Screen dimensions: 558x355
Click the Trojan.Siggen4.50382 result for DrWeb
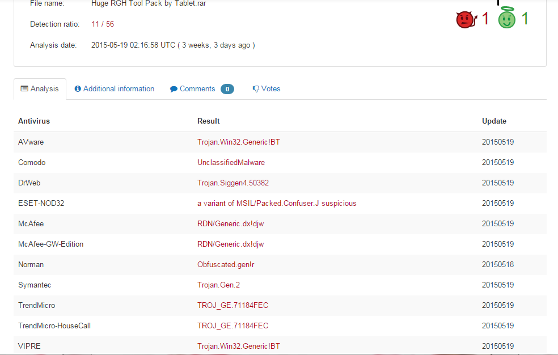(232, 183)
